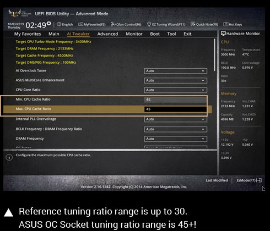This screenshot has height=231, width=270.
Task: Click the memory capacity value 4096 MB
Action: tap(228, 119)
